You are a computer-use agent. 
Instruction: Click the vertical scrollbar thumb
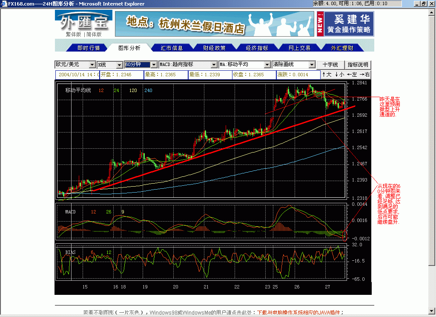(432, 140)
